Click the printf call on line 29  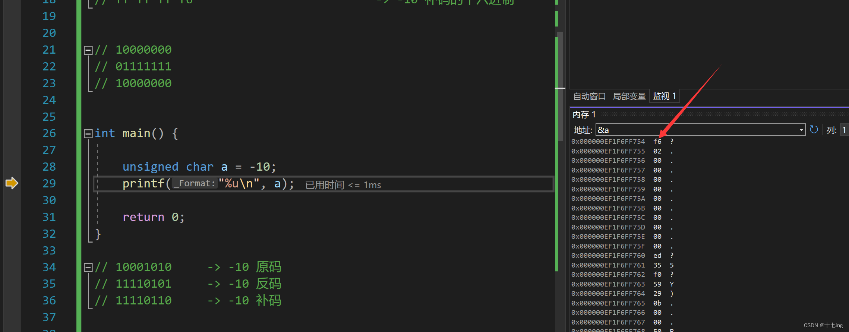coord(143,183)
